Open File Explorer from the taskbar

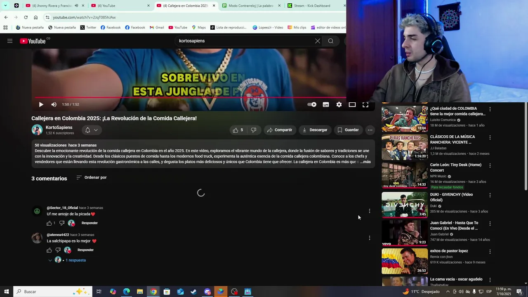[x=140, y=292]
